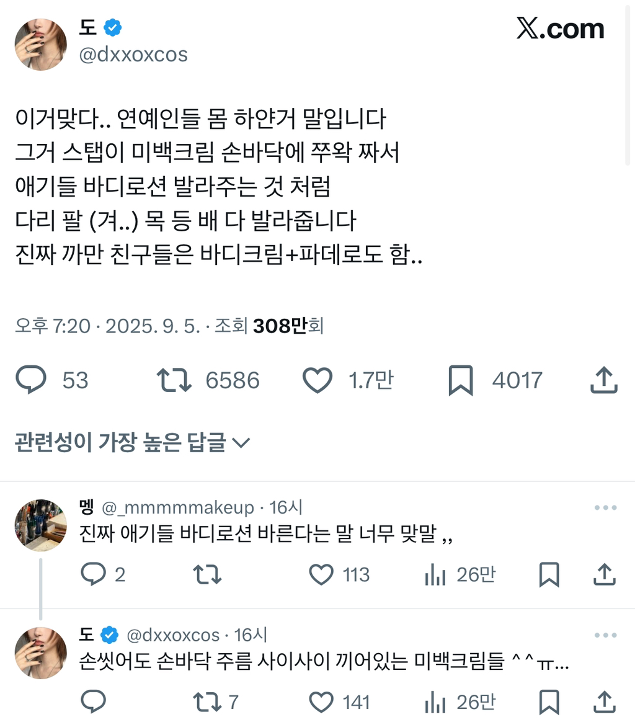Click the analytics icon on 멩's reply
The image size is (635, 722).
pos(437,575)
